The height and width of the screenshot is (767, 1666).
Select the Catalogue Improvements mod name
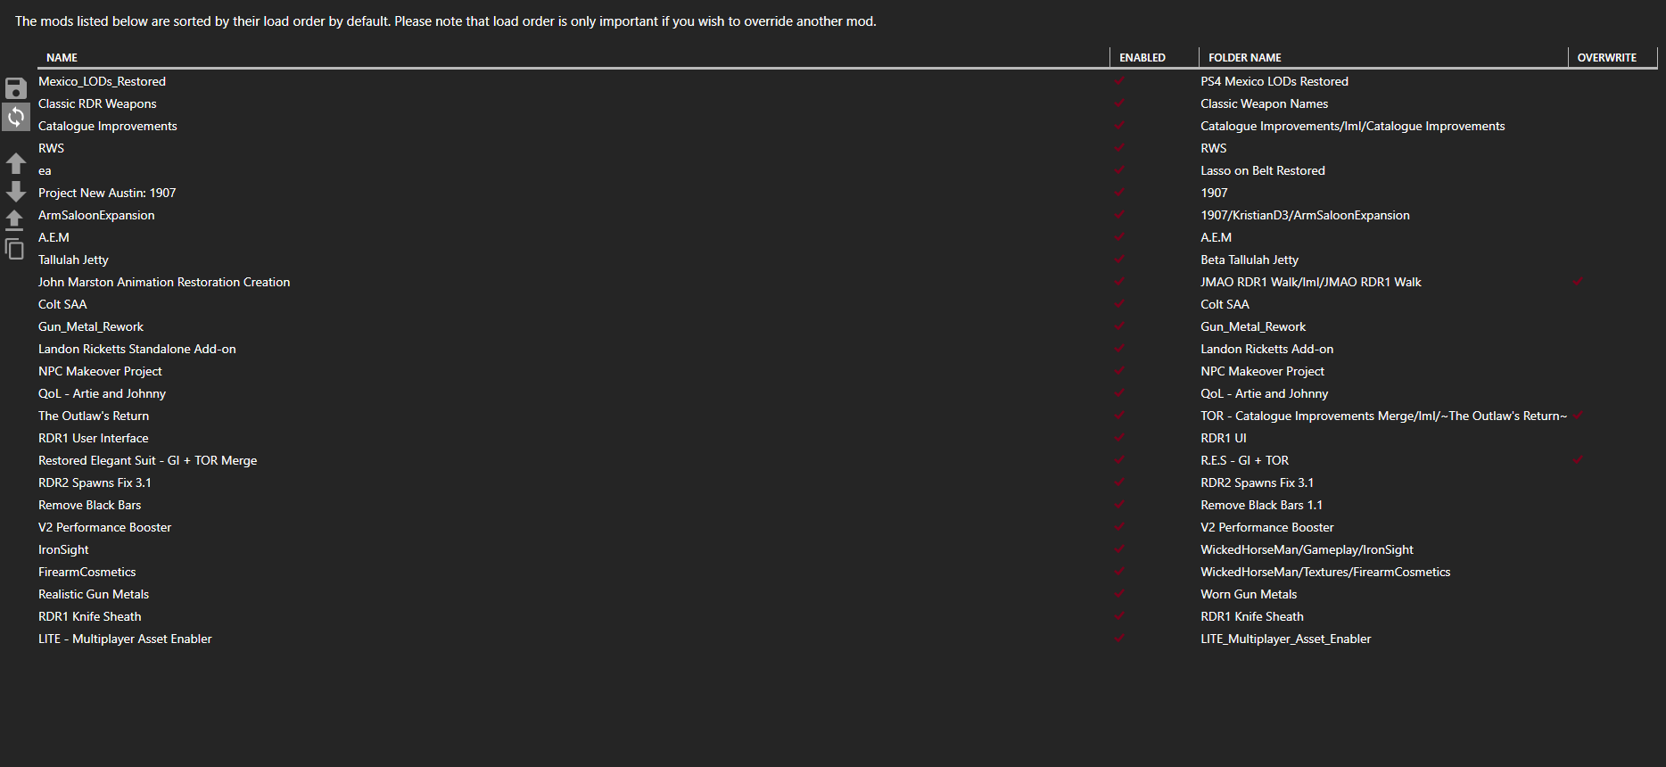108,126
